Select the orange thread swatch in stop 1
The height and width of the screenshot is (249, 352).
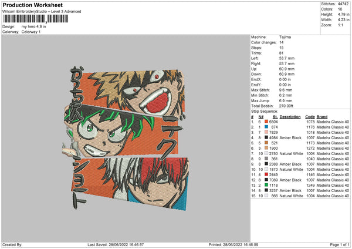click(266, 122)
